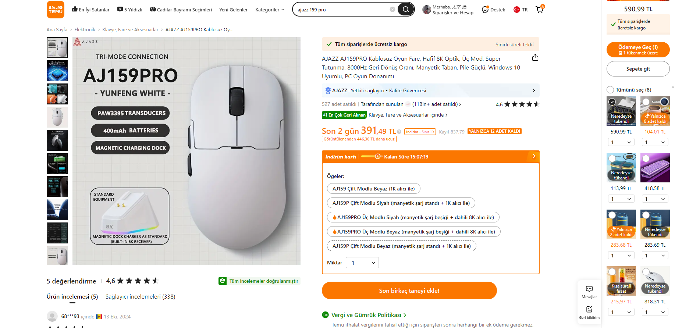This screenshot has height=328, width=675.
Task: Click the Sepete git button
Action: pyautogui.click(x=638, y=69)
